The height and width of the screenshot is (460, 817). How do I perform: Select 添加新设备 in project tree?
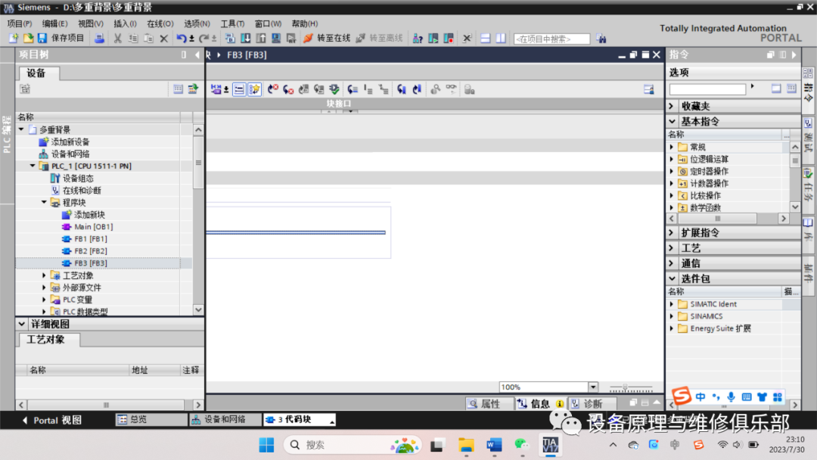pyautogui.click(x=70, y=141)
